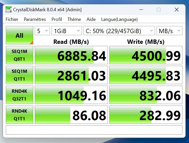The image size is (189, 143).
Task: Click the Write (MB/s) column header
Action: tap(146, 42)
